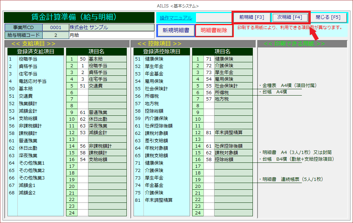This screenshot has width=353, height=223.
Task: Select the 事業所CD field showing 0001
Action: coord(56,28)
